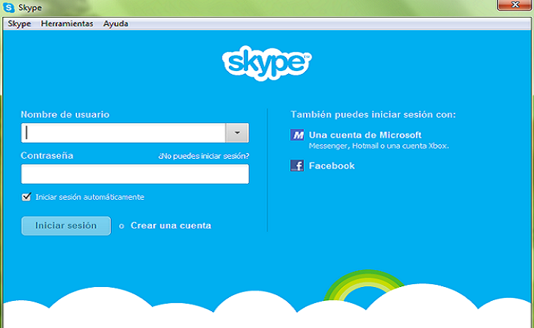This screenshot has height=328, width=534.
Task: Uncheck "Iniciar sesión automáticamente" checkbox
Action: pos(27,197)
